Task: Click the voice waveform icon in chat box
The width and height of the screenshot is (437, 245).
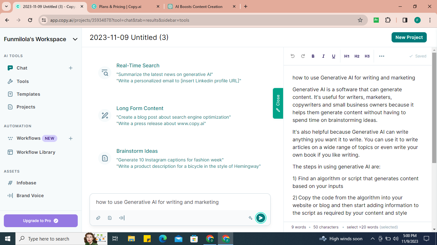Action: pos(122,218)
